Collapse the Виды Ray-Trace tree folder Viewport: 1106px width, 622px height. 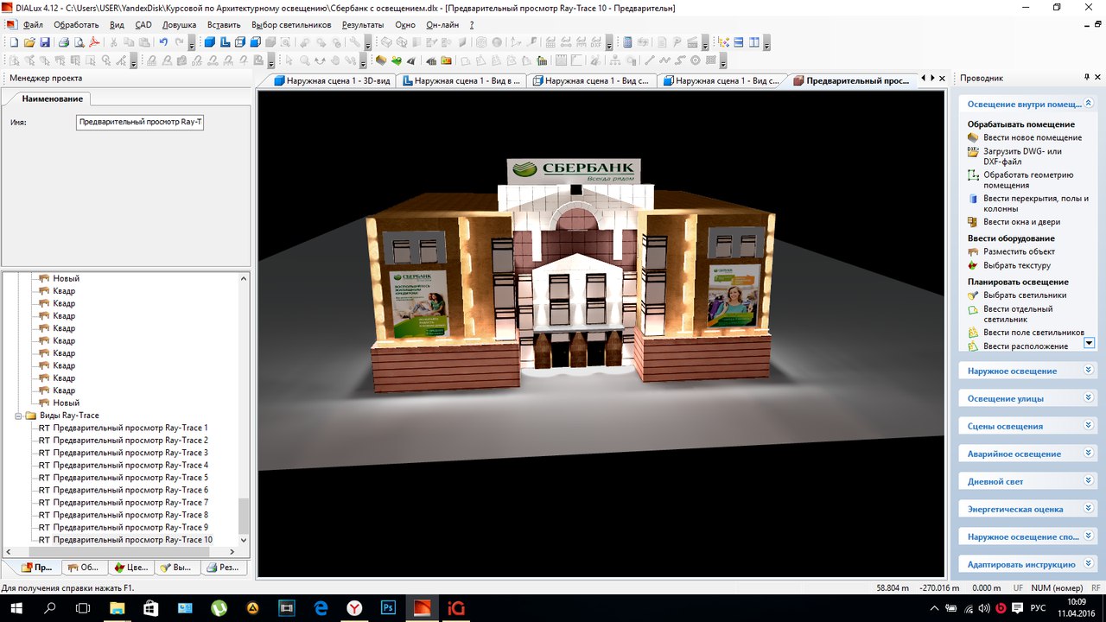[19, 416]
